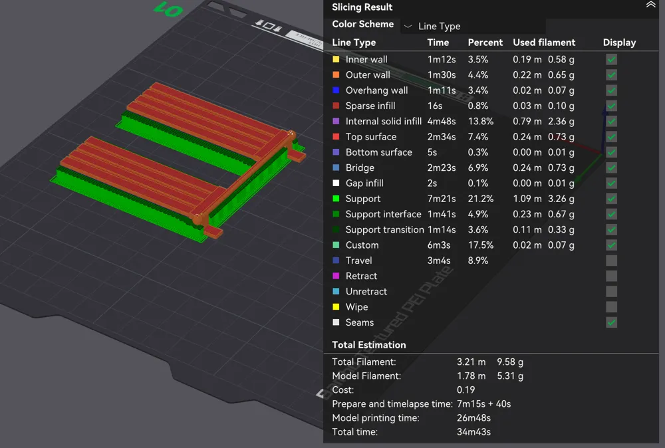Click the Time column header
The height and width of the screenshot is (448, 665).
[x=438, y=43]
